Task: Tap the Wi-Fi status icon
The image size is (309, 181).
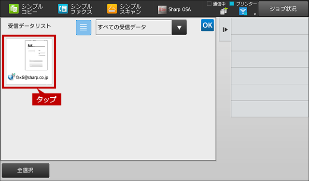Action: [x=243, y=11]
